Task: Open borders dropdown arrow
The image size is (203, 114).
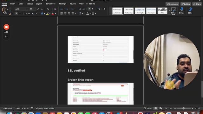Action: coord(95,13)
